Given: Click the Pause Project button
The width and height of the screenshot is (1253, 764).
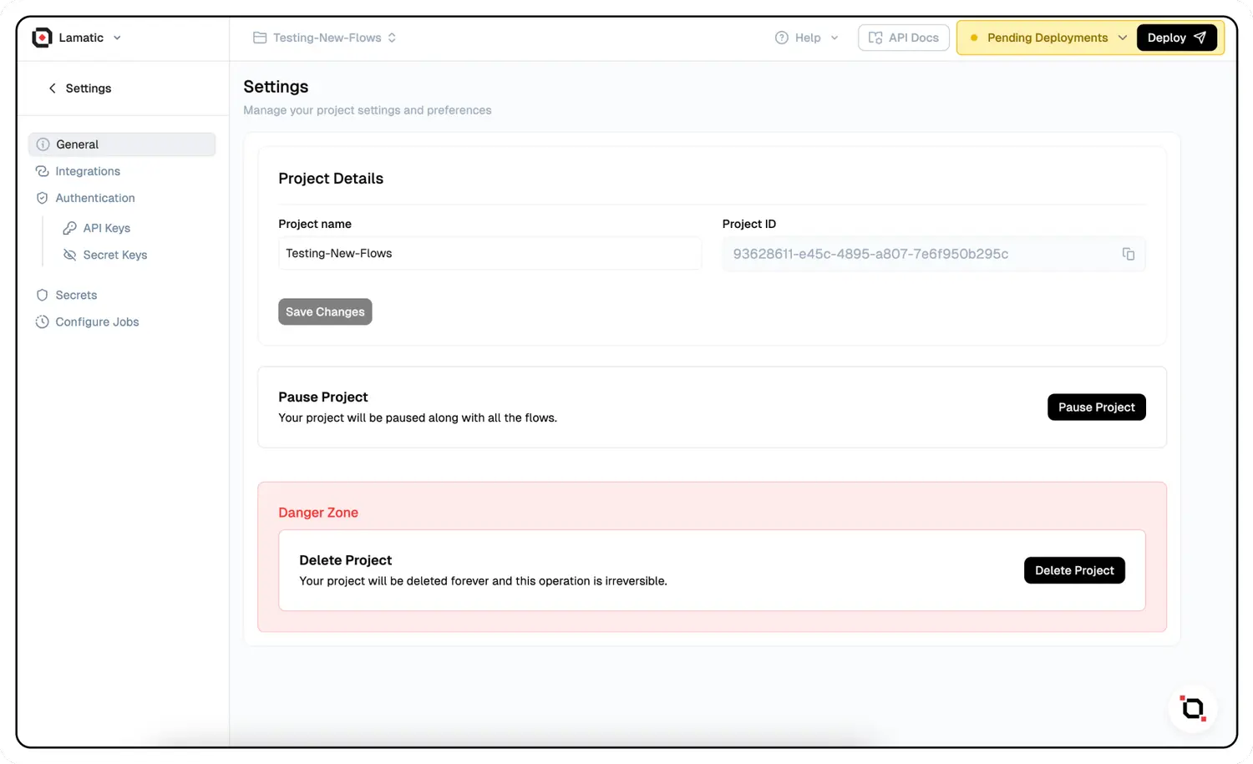Looking at the screenshot, I should coord(1096,407).
